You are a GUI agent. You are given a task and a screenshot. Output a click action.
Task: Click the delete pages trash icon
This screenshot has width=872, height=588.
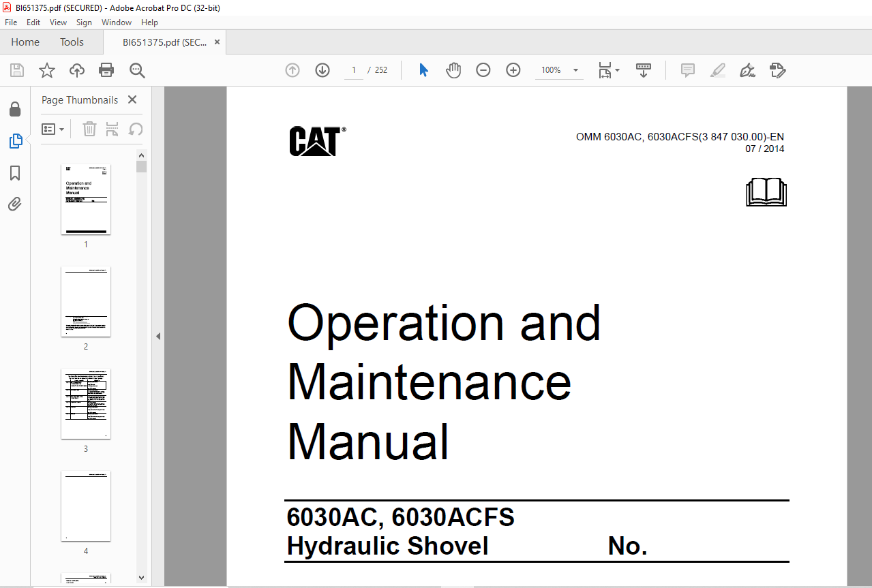click(89, 129)
